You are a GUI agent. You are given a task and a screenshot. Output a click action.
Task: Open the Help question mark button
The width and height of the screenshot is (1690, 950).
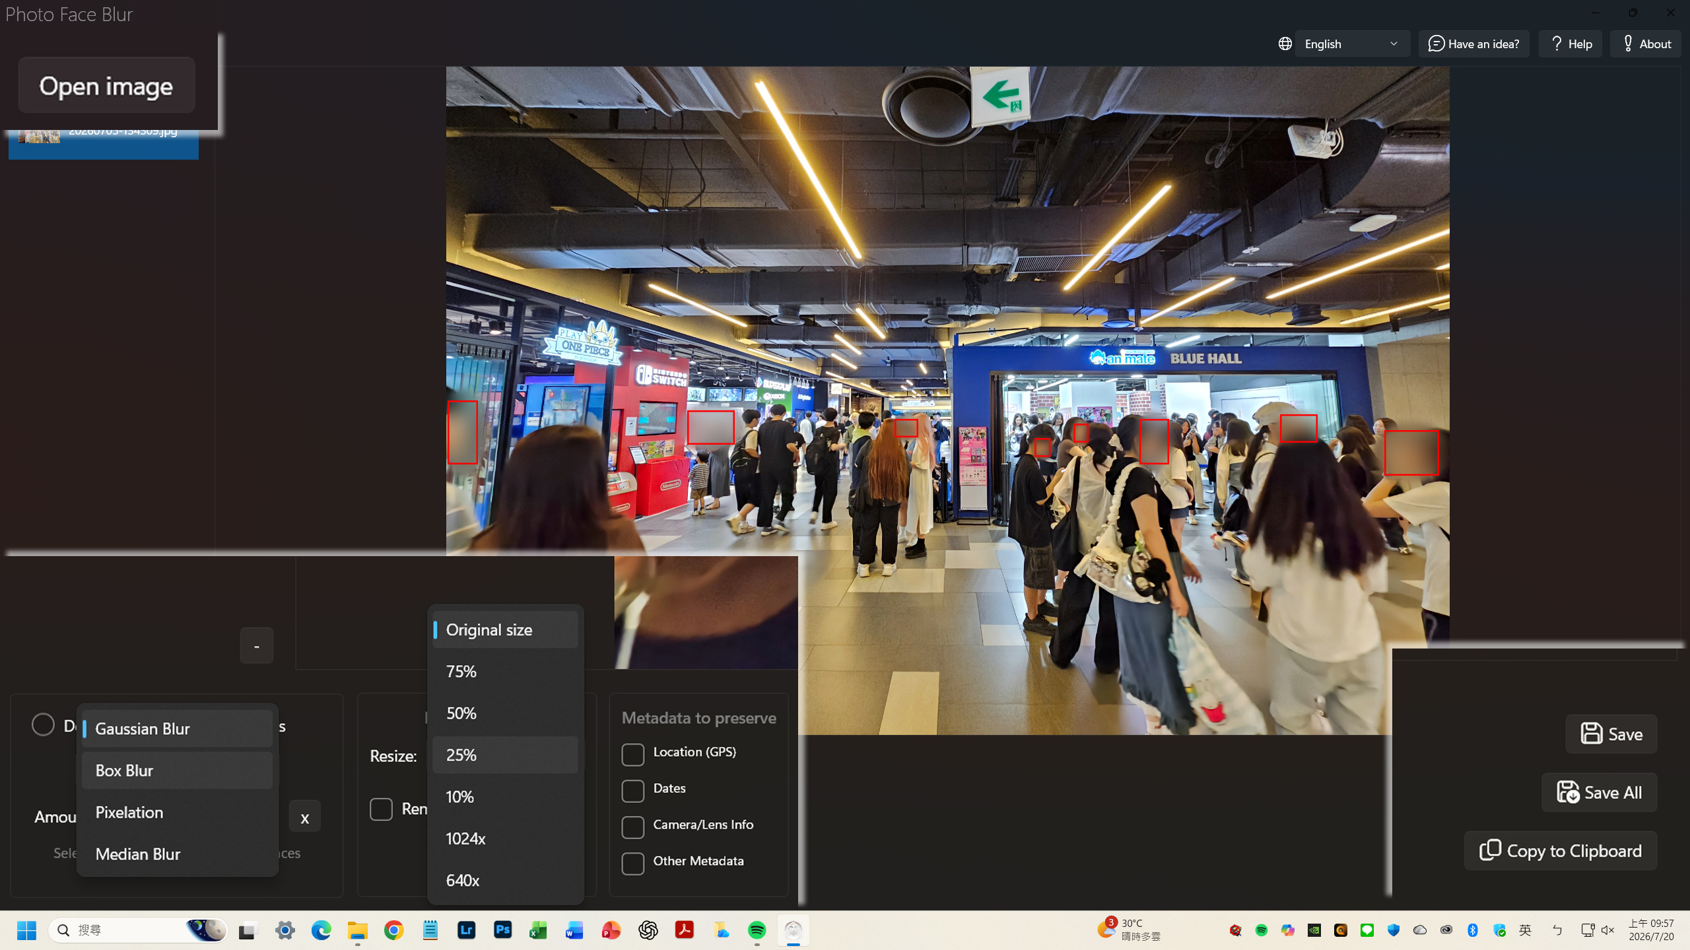[x=1570, y=44]
